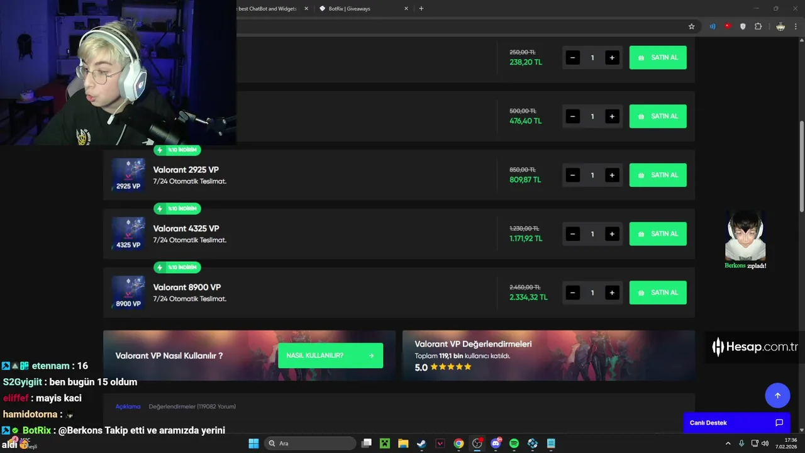Switch to the BotRix | Giveaways tab

pyautogui.click(x=364, y=9)
